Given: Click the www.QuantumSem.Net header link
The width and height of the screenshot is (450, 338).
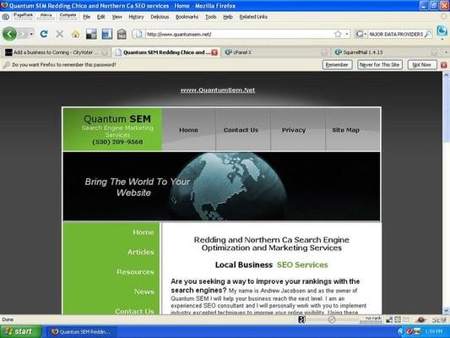Looking at the screenshot, I should coord(218,90).
